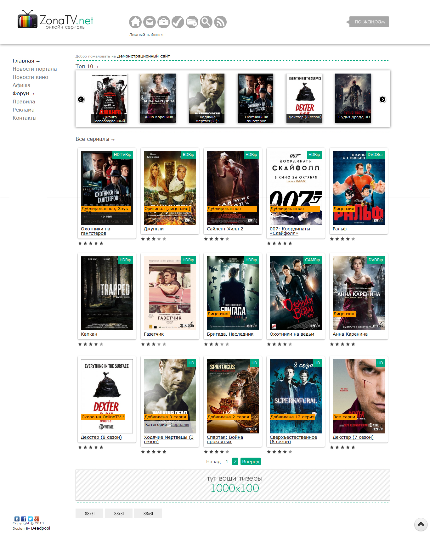This screenshot has width=430, height=534.
Task: Click the BDRip badge on Джунгли
Action: pyautogui.click(x=189, y=155)
